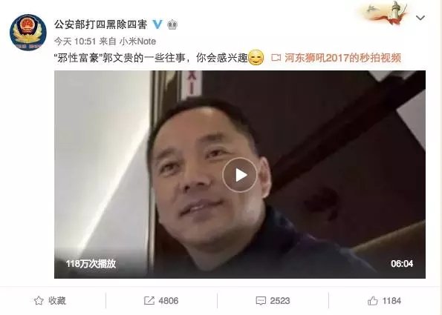Click the 4806 repost count
Screen dimensions: 442x315
point(169,301)
